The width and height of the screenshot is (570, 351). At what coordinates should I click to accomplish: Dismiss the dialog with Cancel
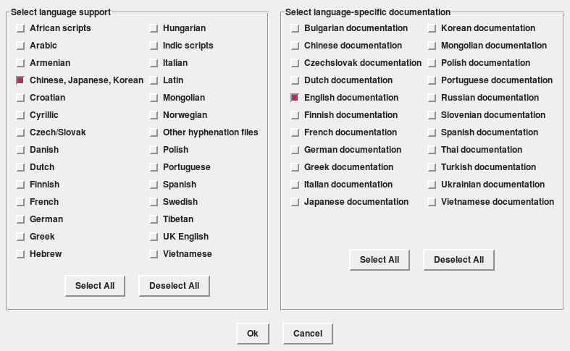[x=308, y=334]
